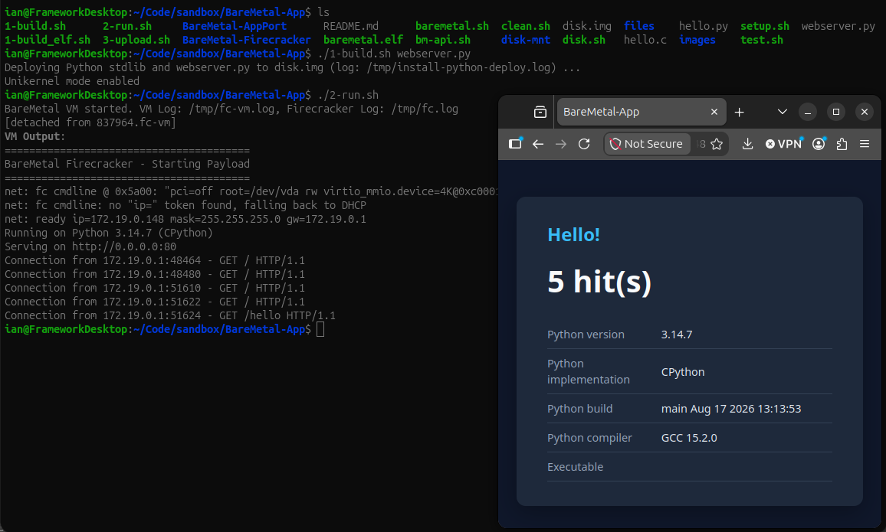Click the browser address bar URL text
Image resolution: width=886 pixels, height=532 pixels.
701,144
